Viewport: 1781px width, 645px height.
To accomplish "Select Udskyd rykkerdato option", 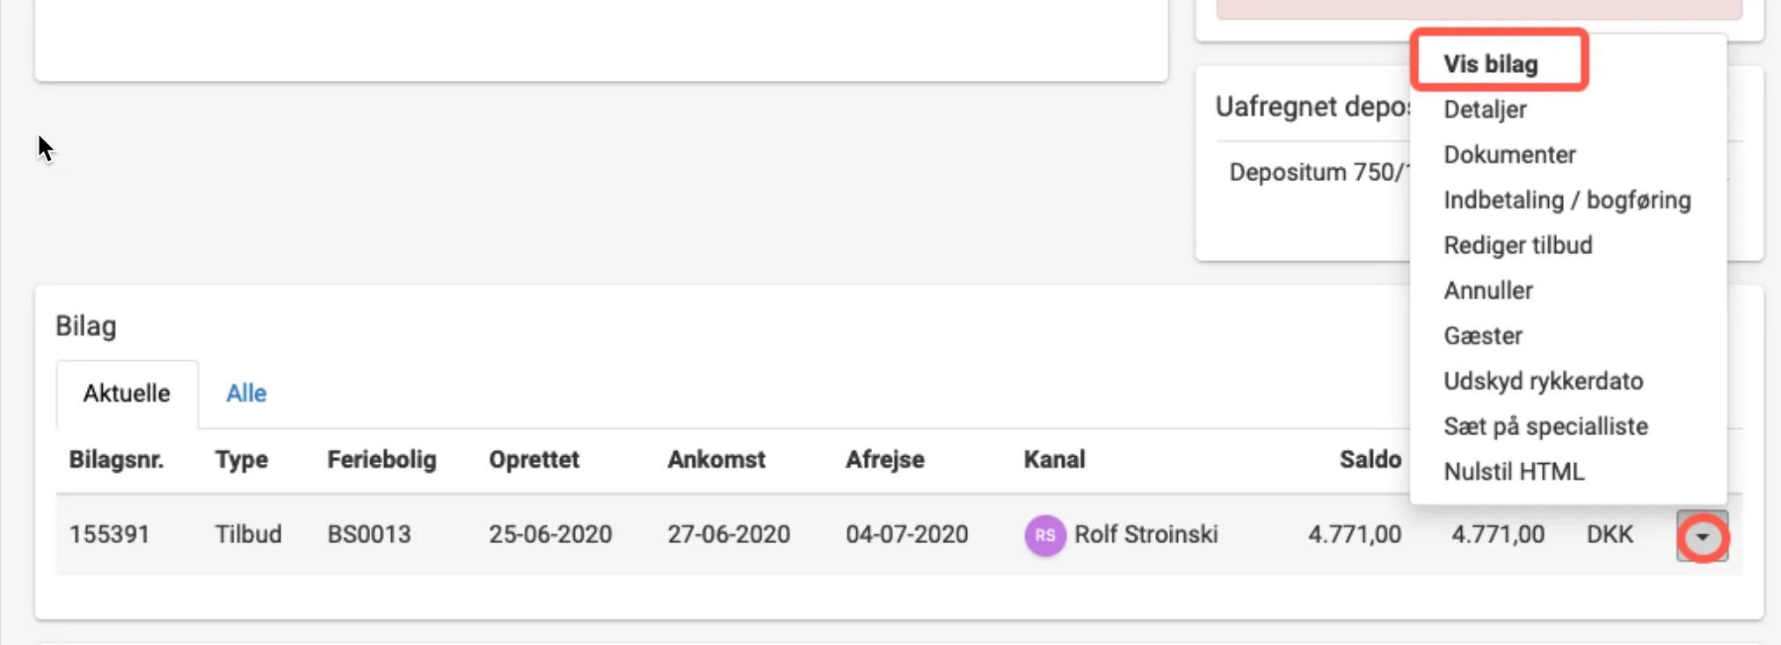I will [x=1543, y=381].
